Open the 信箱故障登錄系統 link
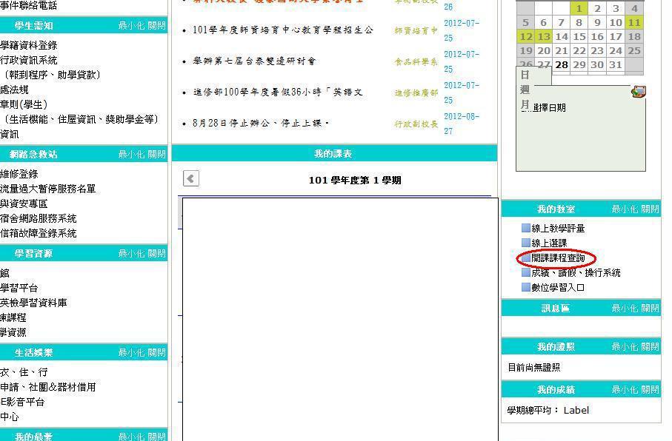 [x=38, y=233]
